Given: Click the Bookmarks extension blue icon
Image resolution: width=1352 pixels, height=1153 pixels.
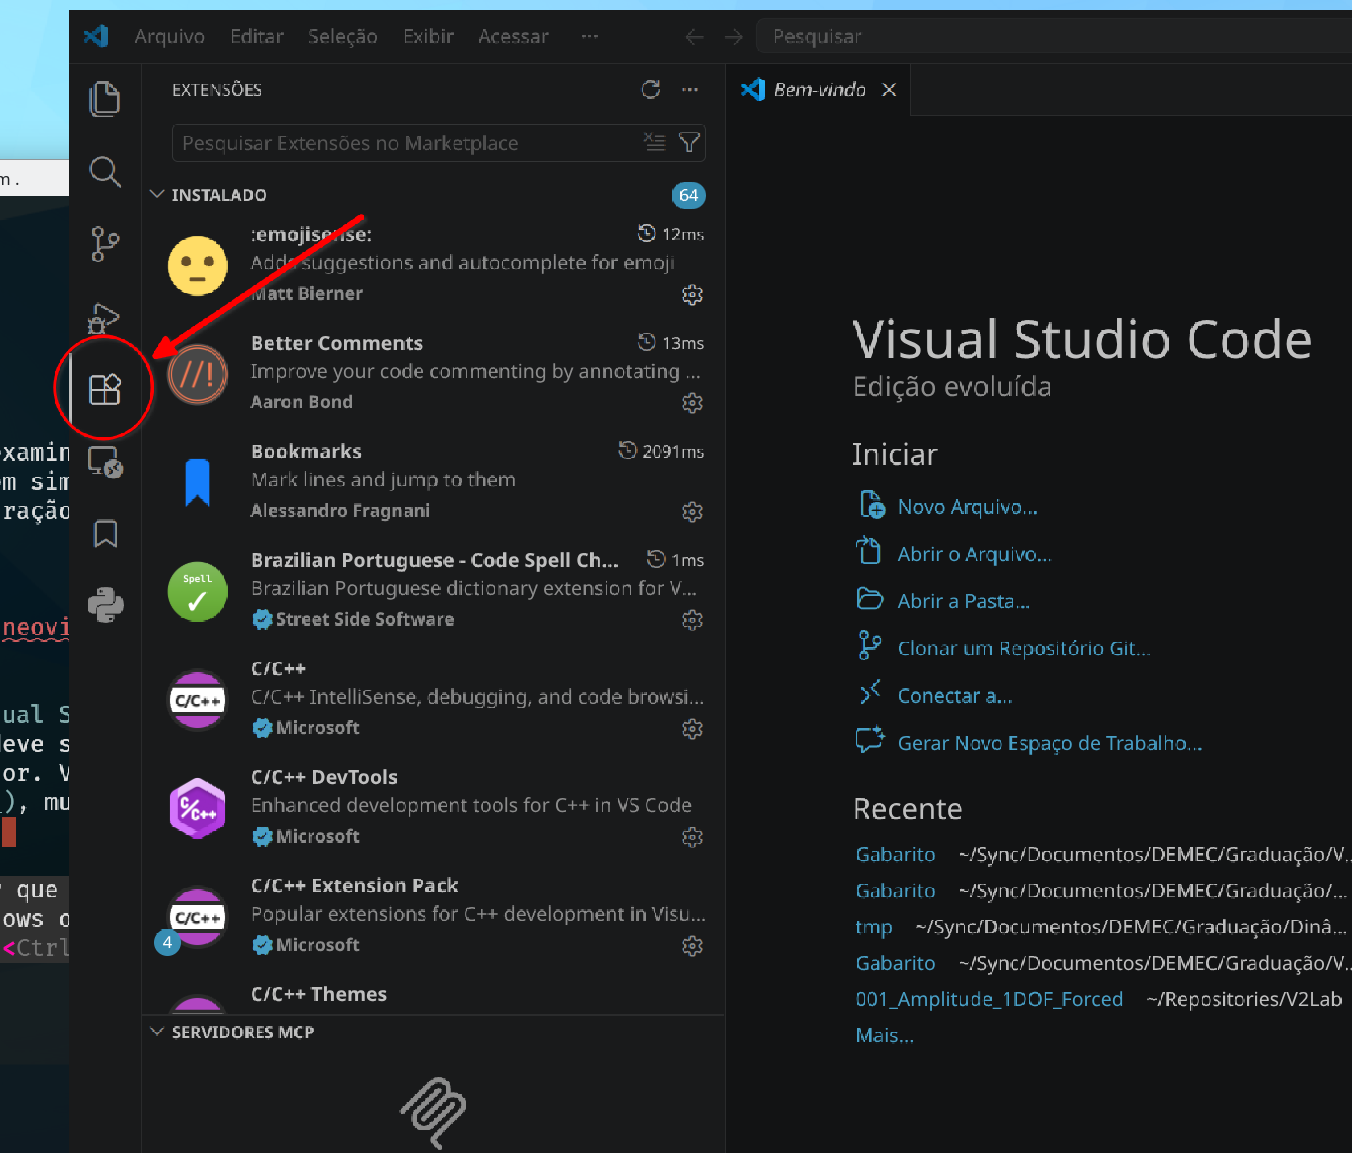Looking at the screenshot, I should click(197, 482).
